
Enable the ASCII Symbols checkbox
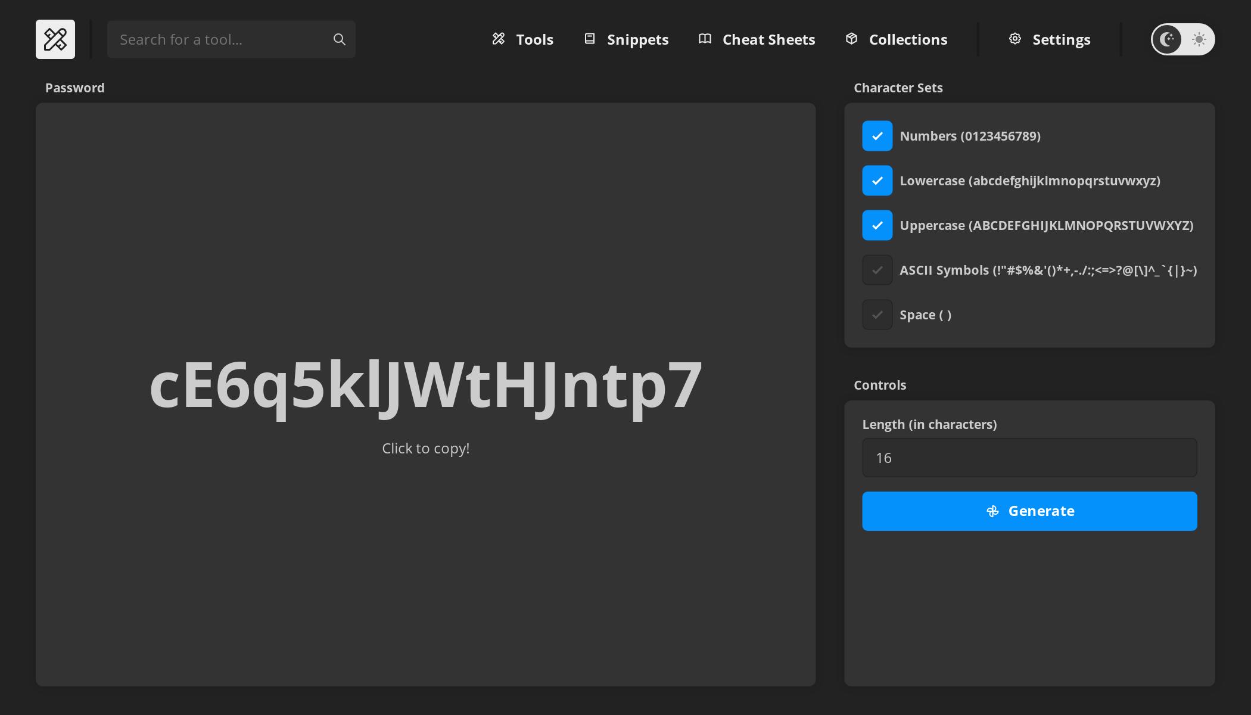(877, 270)
